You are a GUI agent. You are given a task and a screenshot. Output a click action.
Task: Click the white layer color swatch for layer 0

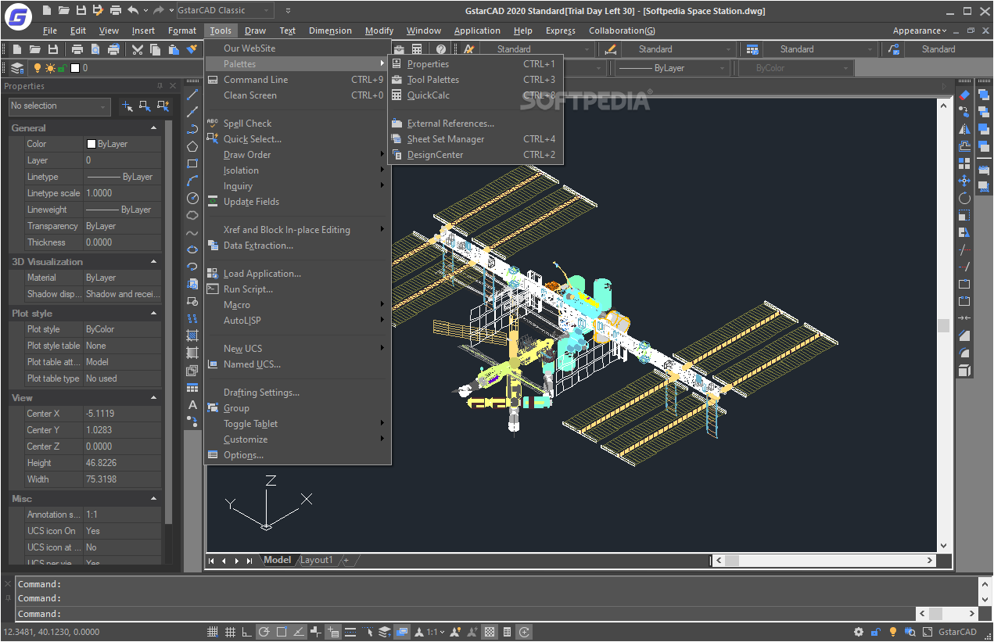[75, 68]
